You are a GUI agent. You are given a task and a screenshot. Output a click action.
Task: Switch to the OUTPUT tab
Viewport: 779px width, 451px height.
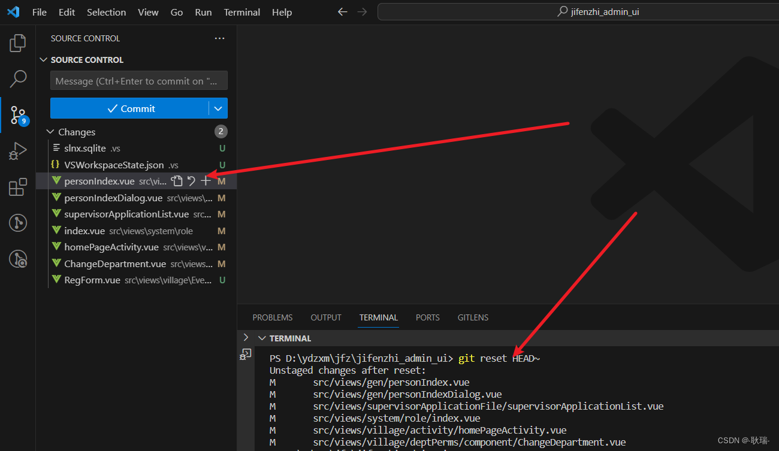tap(326, 317)
